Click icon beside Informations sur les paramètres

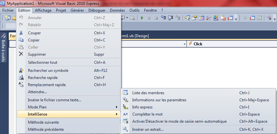(125, 100)
